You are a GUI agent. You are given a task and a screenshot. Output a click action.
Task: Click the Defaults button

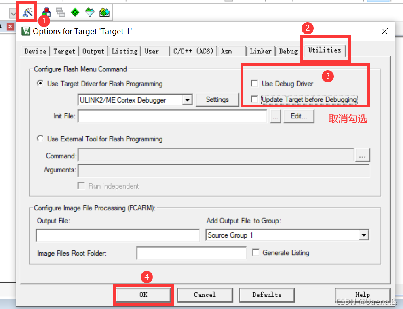[x=267, y=295]
